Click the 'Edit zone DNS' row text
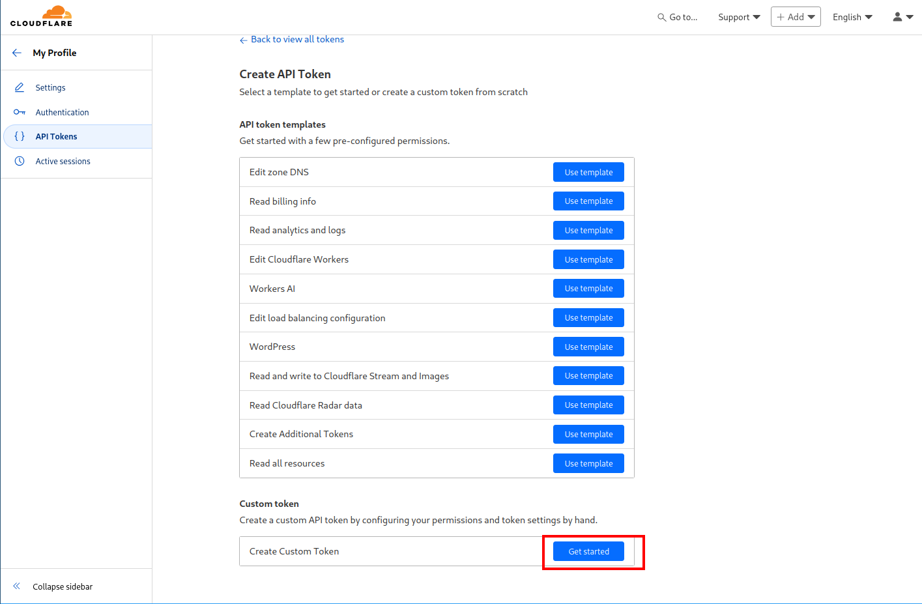 coord(279,172)
